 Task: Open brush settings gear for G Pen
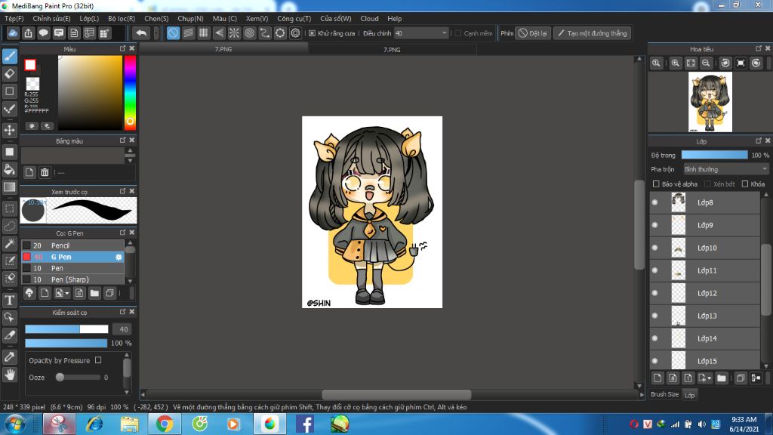pyautogui.click(x=119, y=257)
